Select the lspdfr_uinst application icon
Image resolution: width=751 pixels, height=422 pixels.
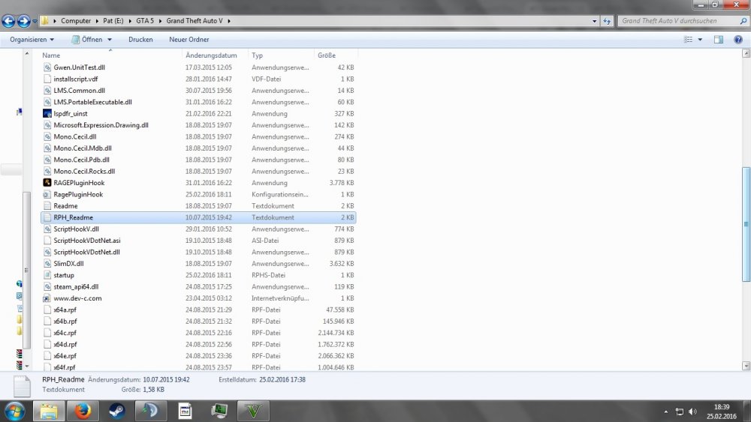coord(47,113)
